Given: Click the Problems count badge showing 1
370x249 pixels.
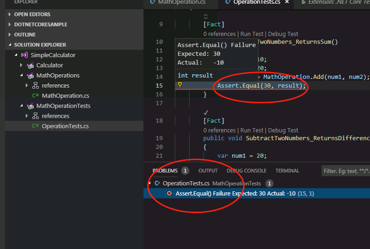Looking at the screenshot, I should tap(185, 171).
